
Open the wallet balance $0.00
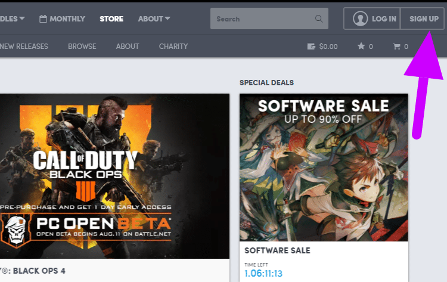[x=322, y=47]
